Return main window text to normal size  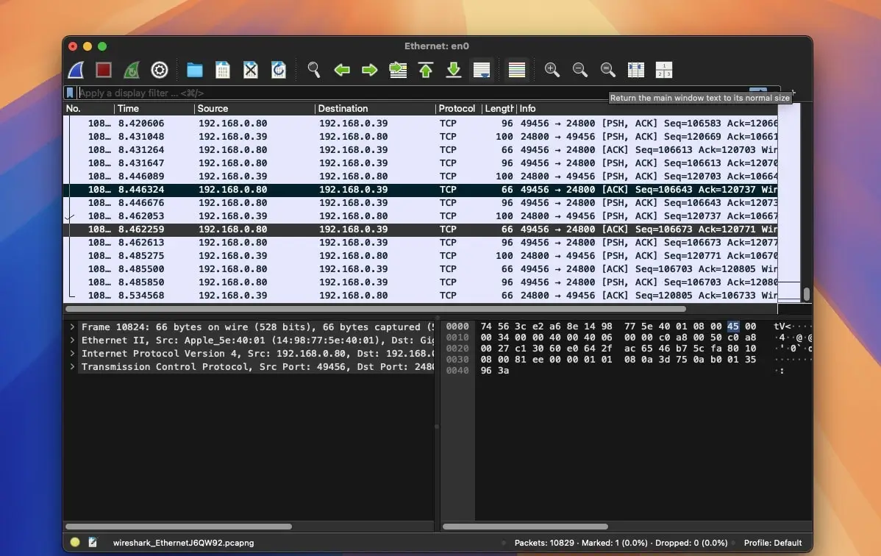click(608, 71)
